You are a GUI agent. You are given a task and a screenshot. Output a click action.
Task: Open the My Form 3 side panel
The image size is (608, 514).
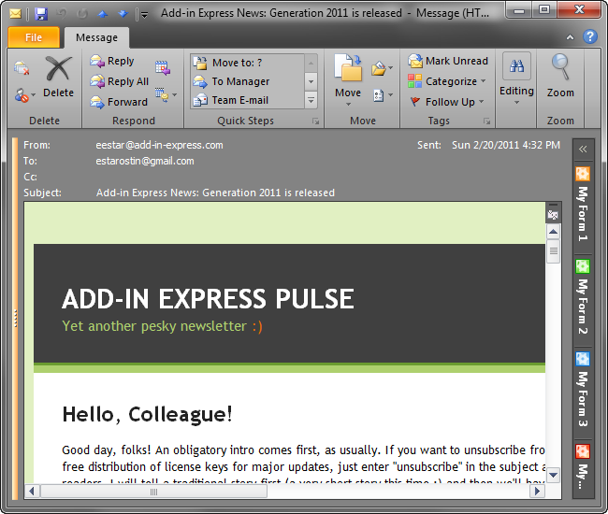click(x=583, y=390)
